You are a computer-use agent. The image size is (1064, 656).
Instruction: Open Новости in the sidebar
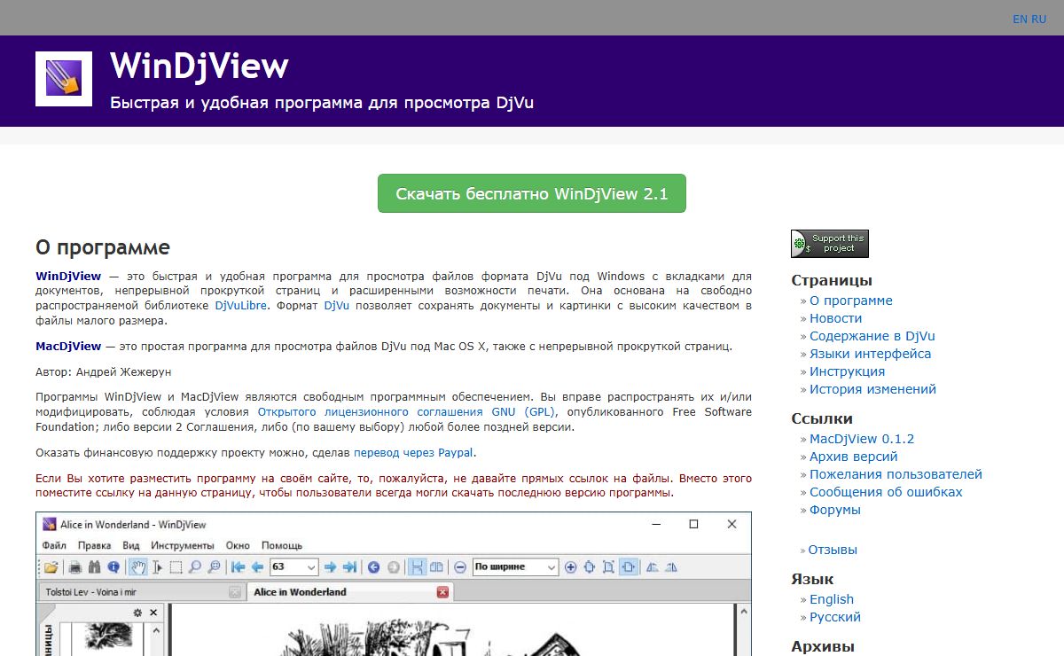[835, 317]
